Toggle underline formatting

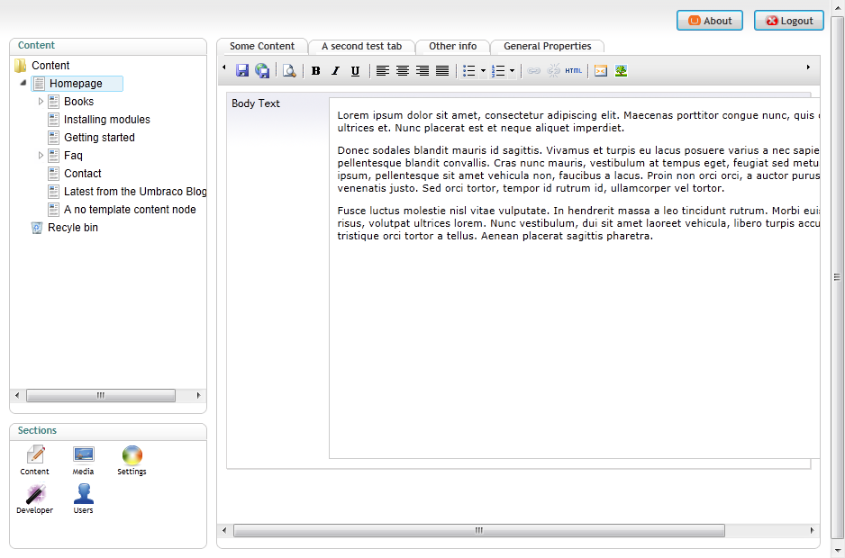click(x=355, y=71)
